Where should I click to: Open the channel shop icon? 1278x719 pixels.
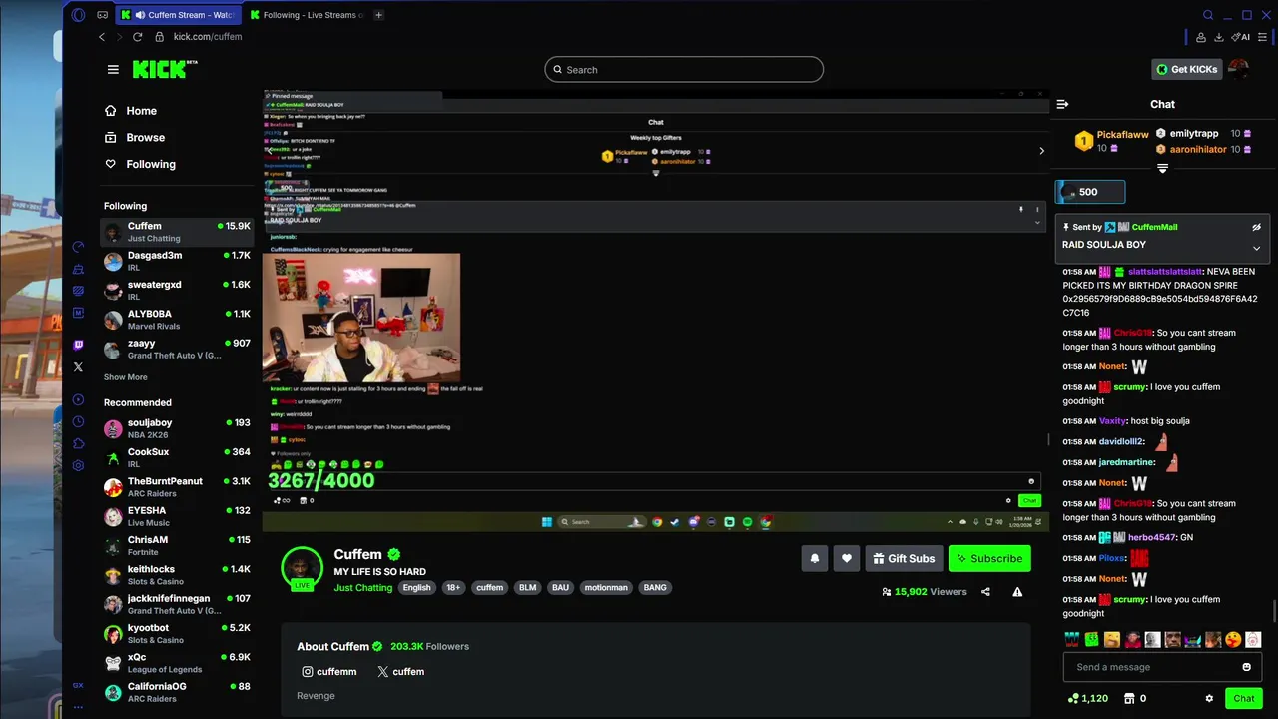[x=1129, y=699]
